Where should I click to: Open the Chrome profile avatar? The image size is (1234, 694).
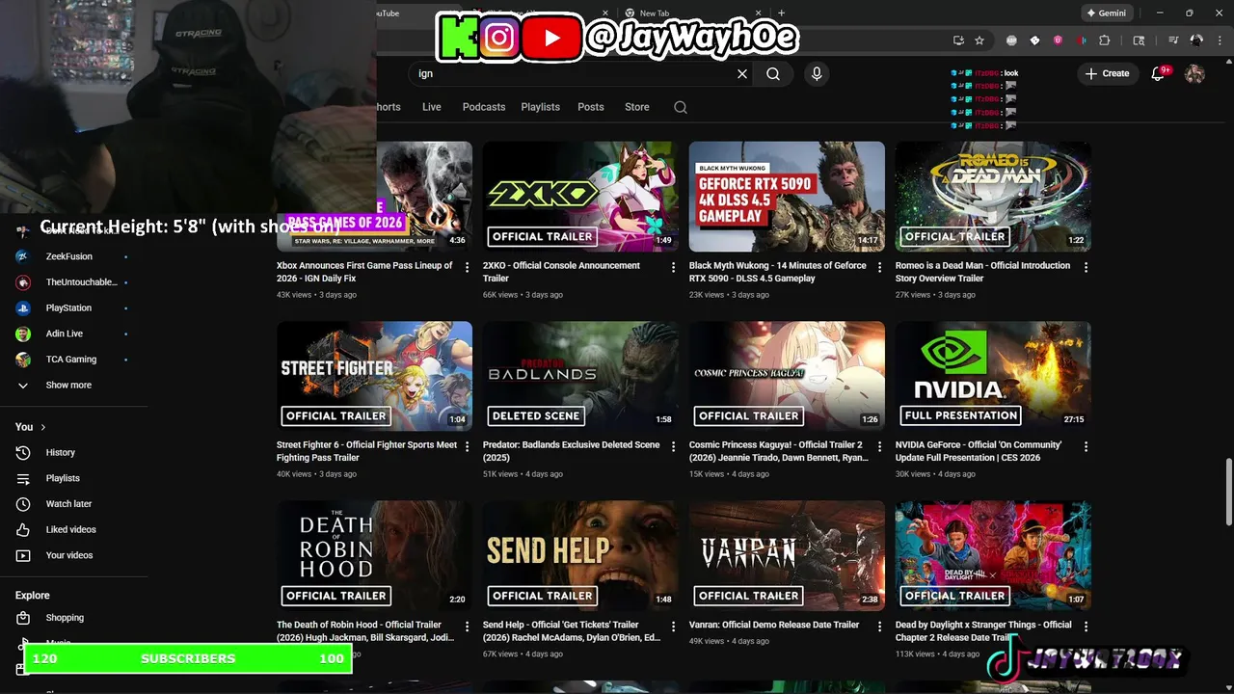coord(1196,40)
